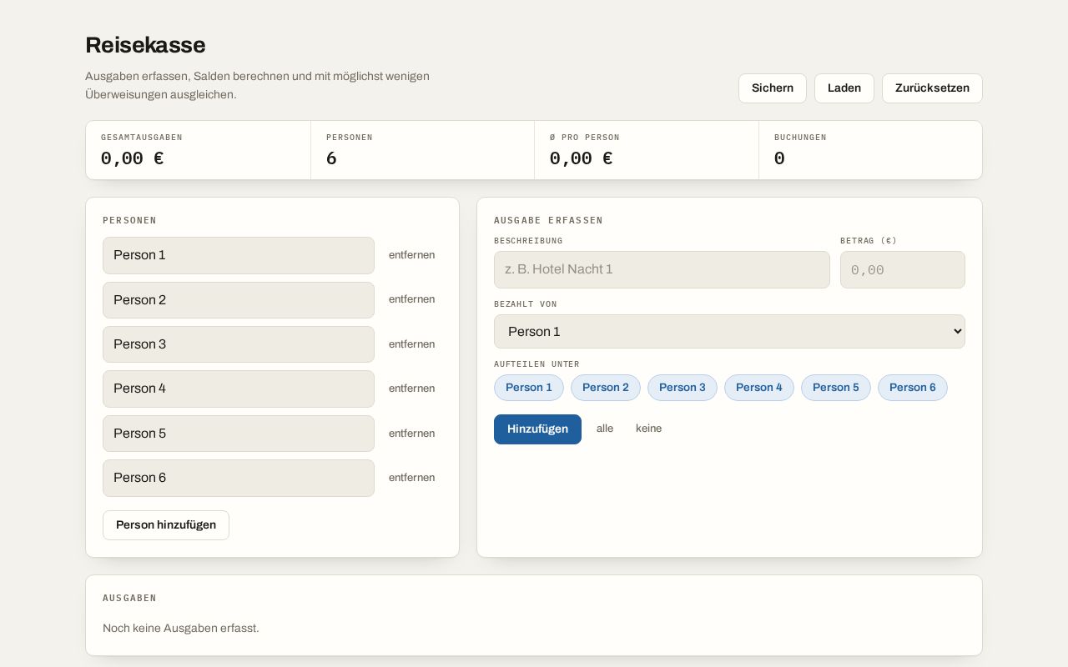The width and height of the screenshot is (1068, 667).
Task: Select the Person 3 name field
Action: tap(239, 344)
